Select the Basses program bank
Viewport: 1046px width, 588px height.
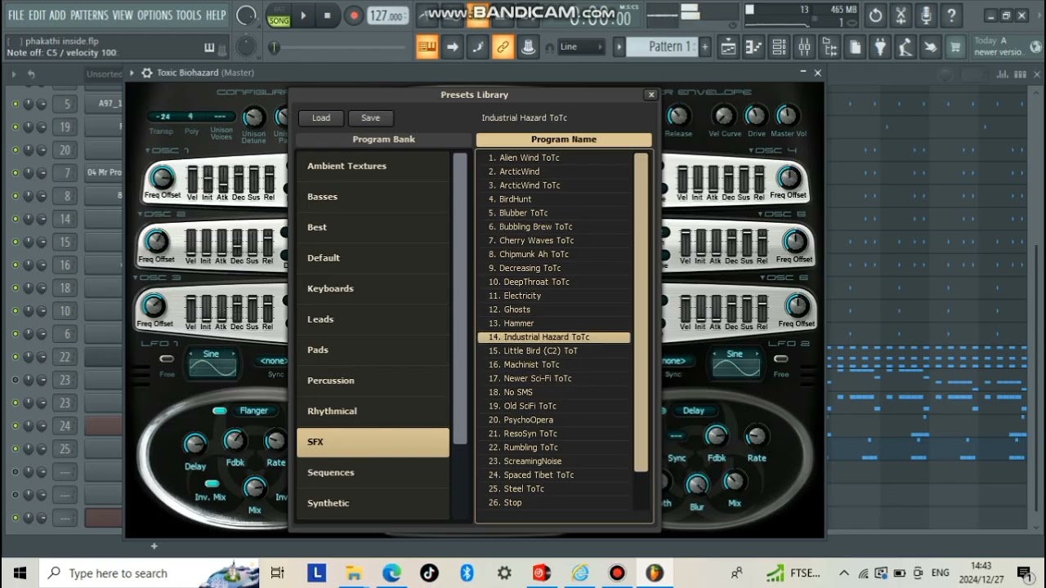[x=373, y=197]
